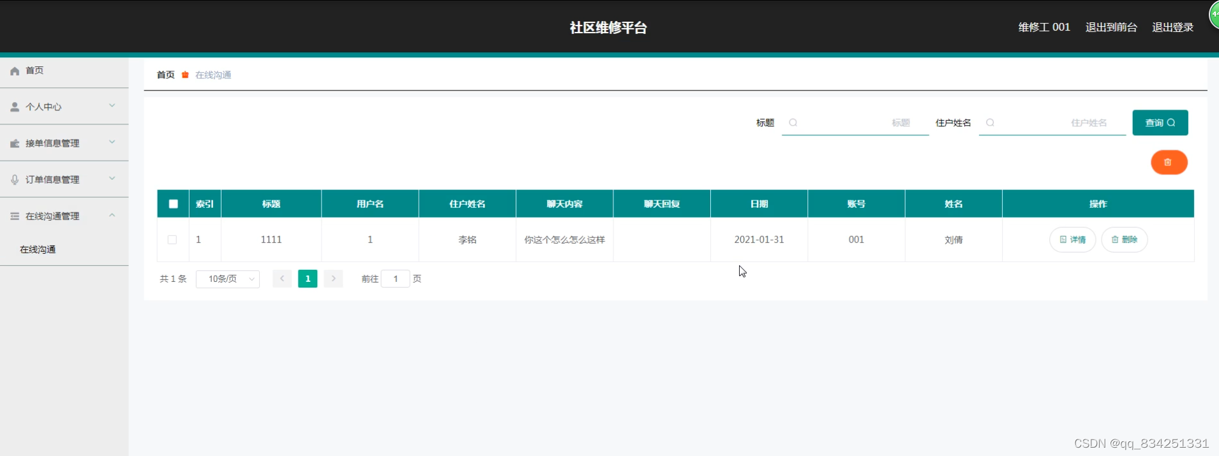Select the 在线沟通 submenu item

[x=64, y=249]
